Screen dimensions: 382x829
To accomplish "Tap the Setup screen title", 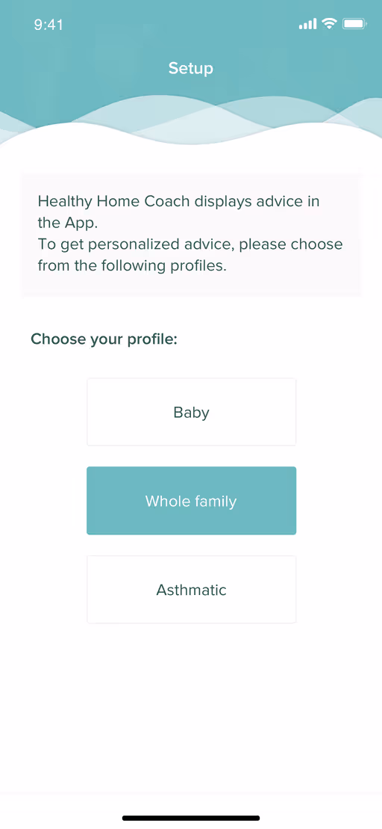I will (x=191, y=68).
